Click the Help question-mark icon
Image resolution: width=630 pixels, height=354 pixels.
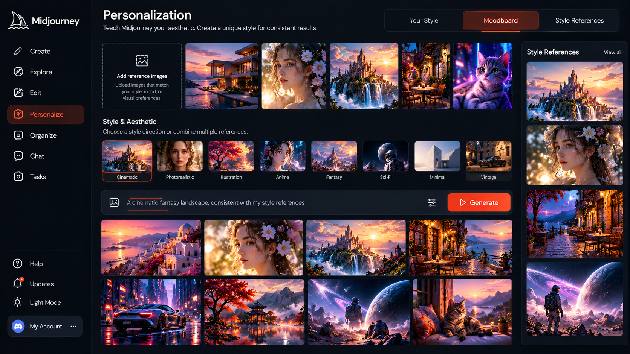[18, 264]
